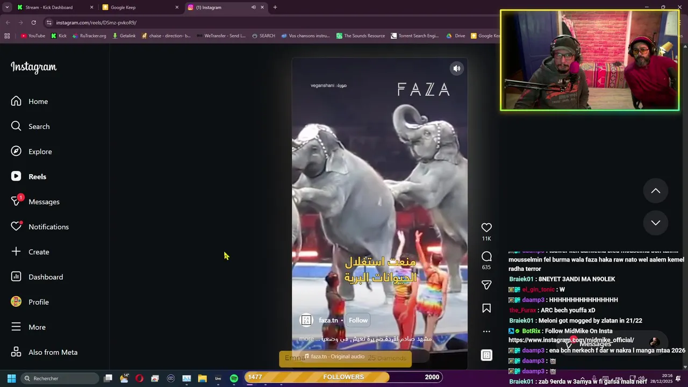The width and height of the screenshot is (688, 387).
Task: Switch to Google Keep tab
Action: tap(141, 8)
